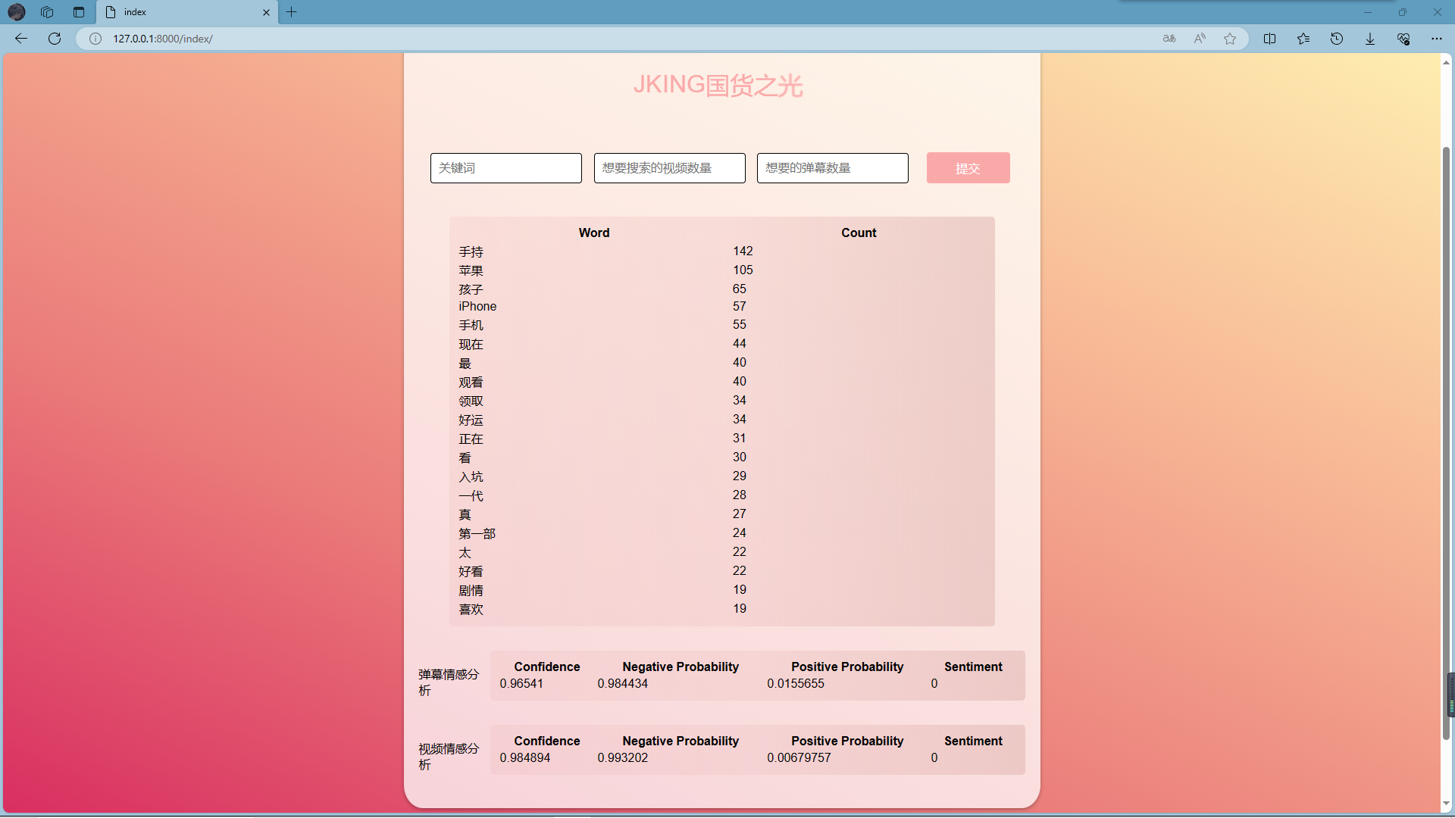Select the word 手机
Screen dimensions: 1455x818
471,325
